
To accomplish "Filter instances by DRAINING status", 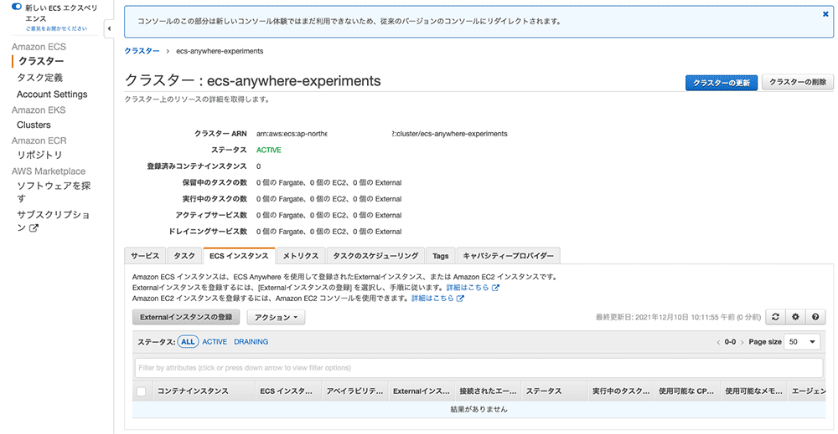I will pyautogui.click(x=251, y=342).
